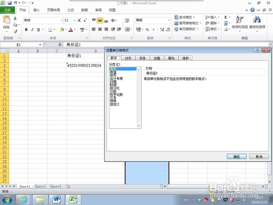Click the Clear eraser icon
This screenshot has height=205, width=273.
click(x=226, y=29)
